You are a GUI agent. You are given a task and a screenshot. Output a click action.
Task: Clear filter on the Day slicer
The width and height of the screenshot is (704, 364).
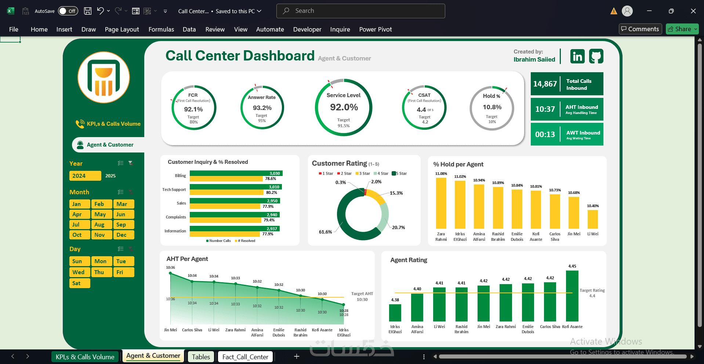(x=131, y=249)
